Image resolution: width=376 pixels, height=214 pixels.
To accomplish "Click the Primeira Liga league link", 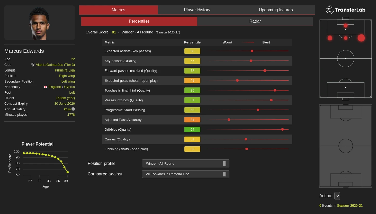I will pyautogui.click(x=65, y=70).
